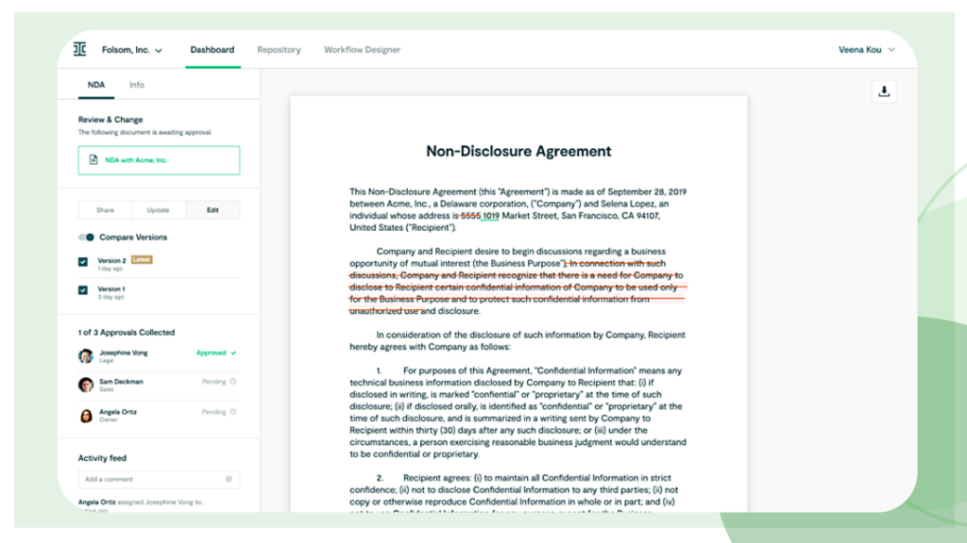Click Sam Deckman's avatar

(87, 385)
